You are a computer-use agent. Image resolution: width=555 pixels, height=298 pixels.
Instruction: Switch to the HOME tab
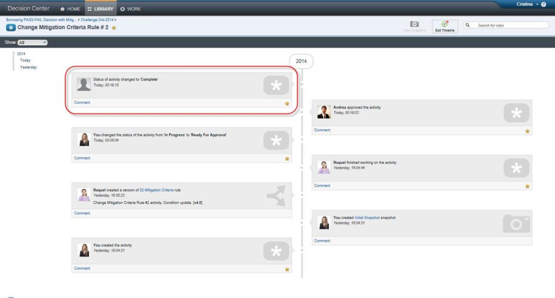pyautogui.click(x=70, y=9)
